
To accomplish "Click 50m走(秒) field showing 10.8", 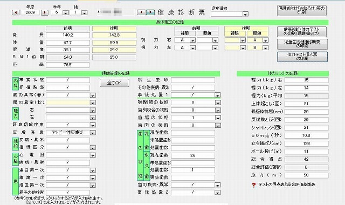I will (x=307, y=135).
